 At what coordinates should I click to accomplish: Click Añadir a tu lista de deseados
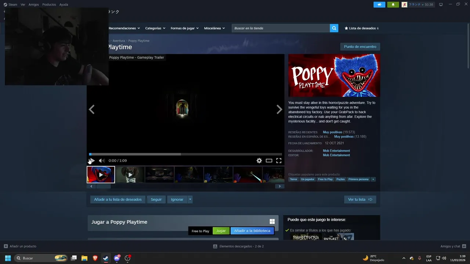117,199
